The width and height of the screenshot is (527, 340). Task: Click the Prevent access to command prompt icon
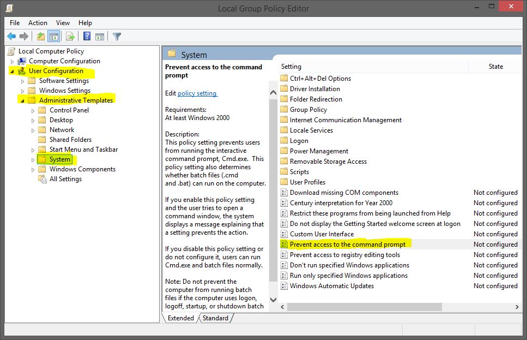pyautogui.click(x=284, y=244)
